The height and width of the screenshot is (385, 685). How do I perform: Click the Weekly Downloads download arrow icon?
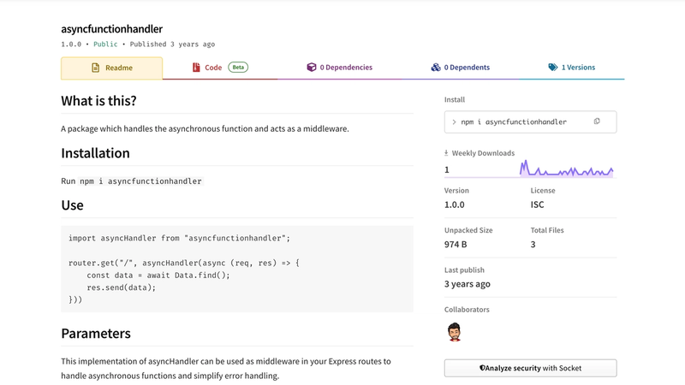point(446,153)
